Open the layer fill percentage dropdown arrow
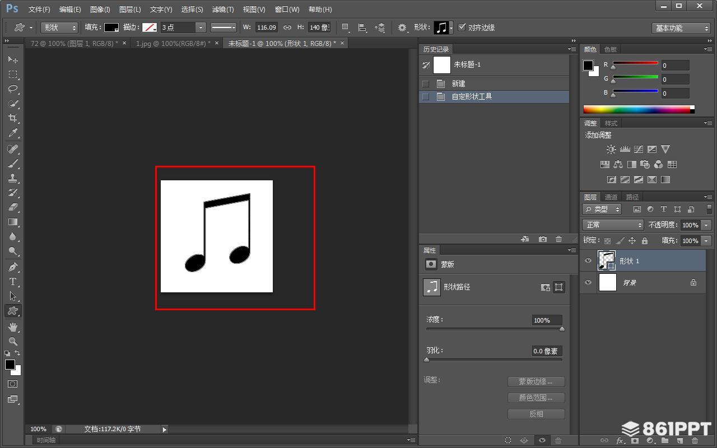The image size is (717, 448). pos(706,241)
